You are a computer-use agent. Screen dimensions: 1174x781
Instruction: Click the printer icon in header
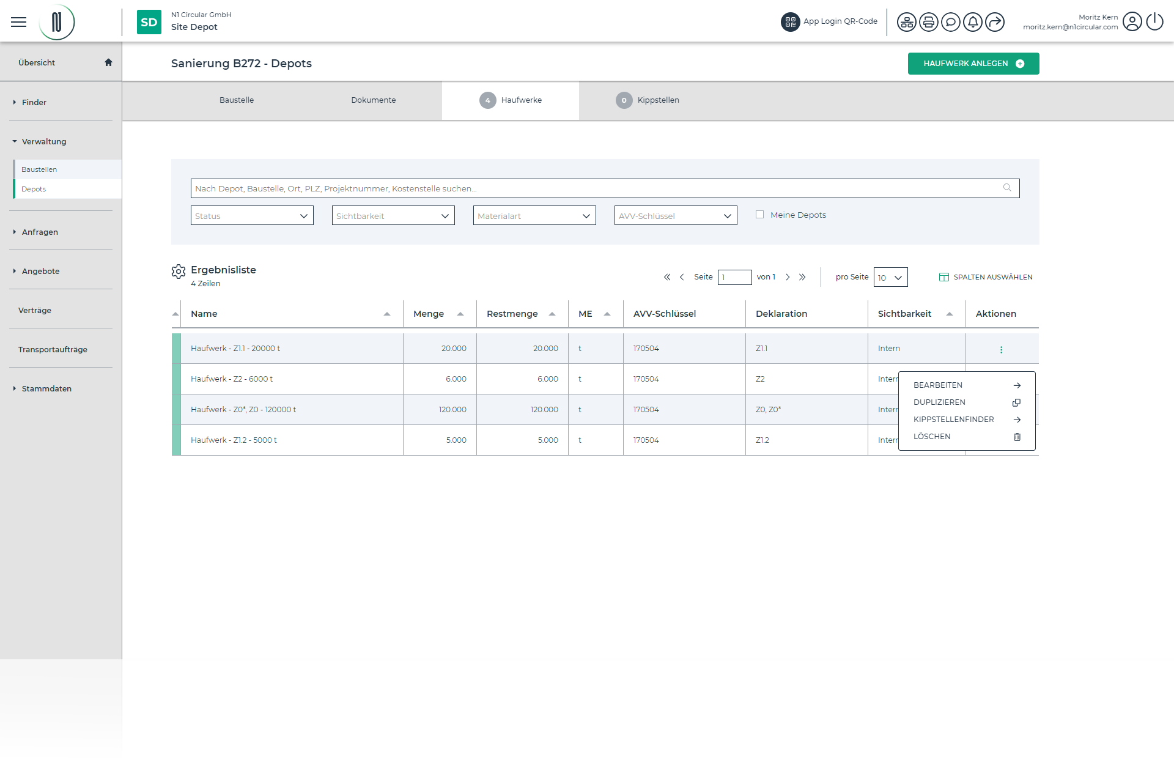click(x=928, y=22)
